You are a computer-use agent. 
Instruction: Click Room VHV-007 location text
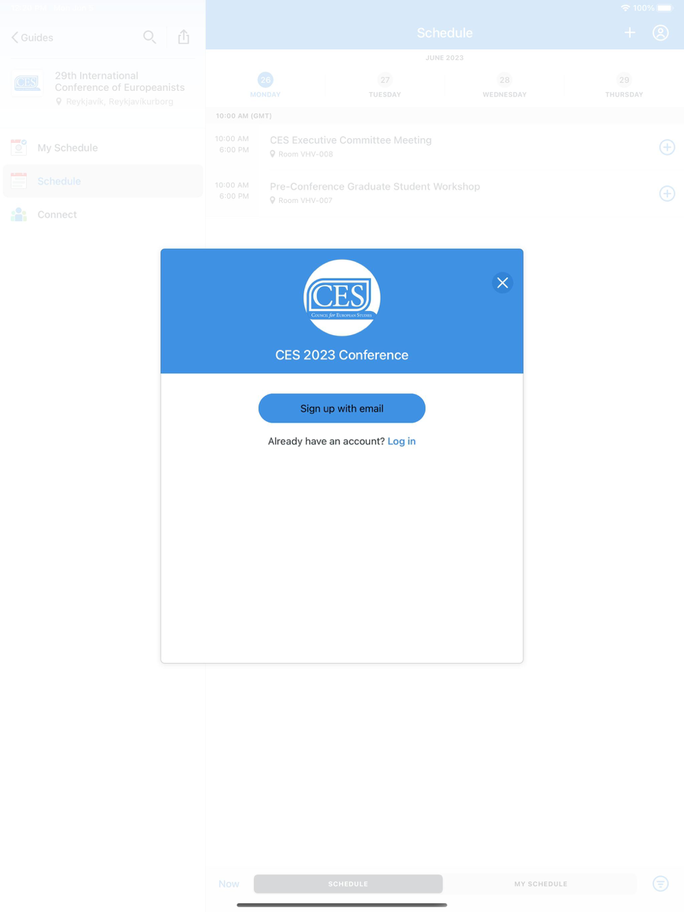[306, 201]
